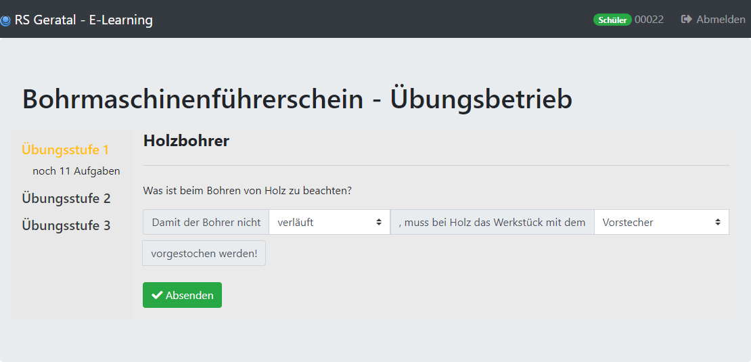
Task: Select Übungsstufe 1 in the sidebar
Action: (66, 150)
